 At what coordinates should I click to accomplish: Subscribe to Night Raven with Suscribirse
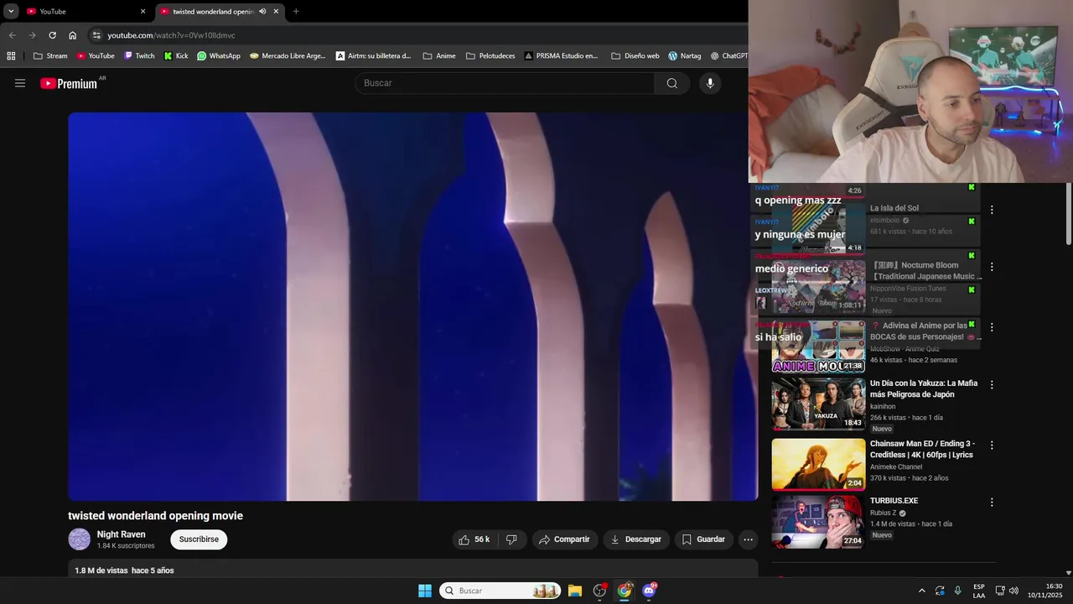point(199,539)
